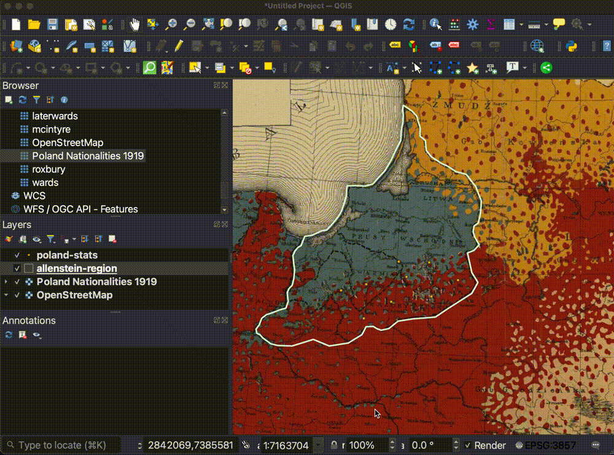Open the measure tool dropdown arrow
This screenshot has width=614, height=455.
coord(546,25)
